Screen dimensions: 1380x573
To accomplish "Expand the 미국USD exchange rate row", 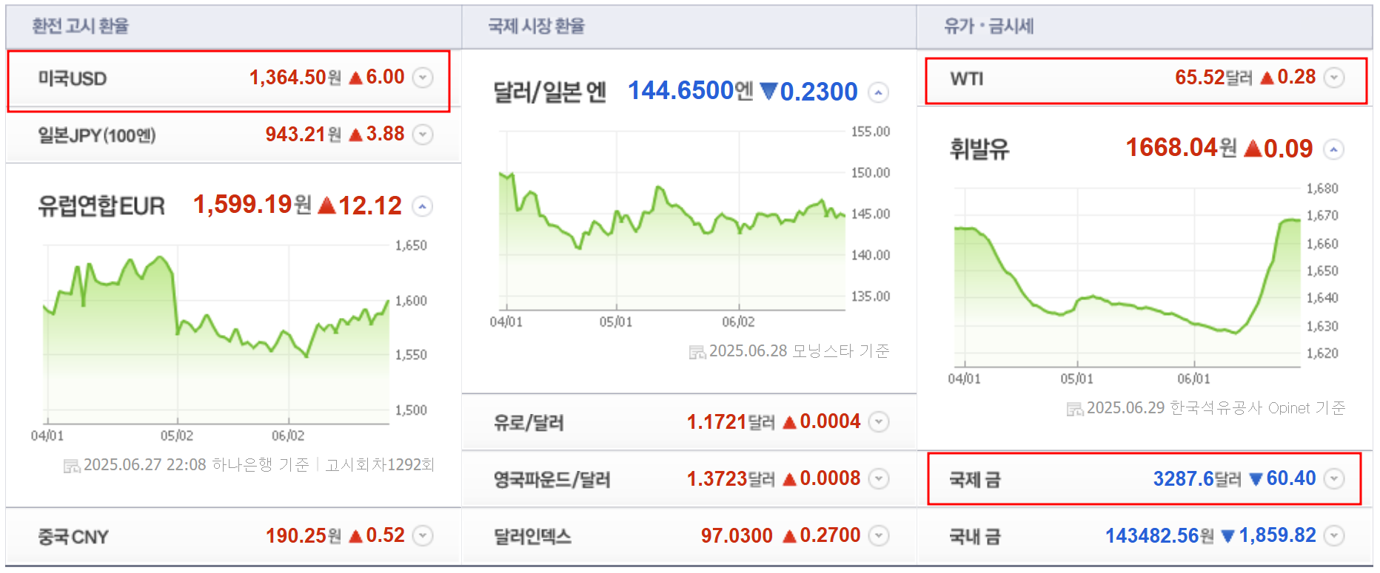I will (x=422, y=78).
